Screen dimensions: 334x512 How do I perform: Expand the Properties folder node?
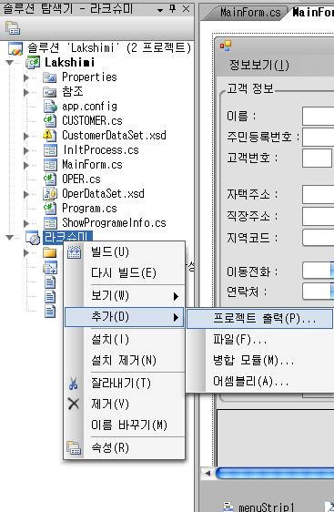point(26,77)
